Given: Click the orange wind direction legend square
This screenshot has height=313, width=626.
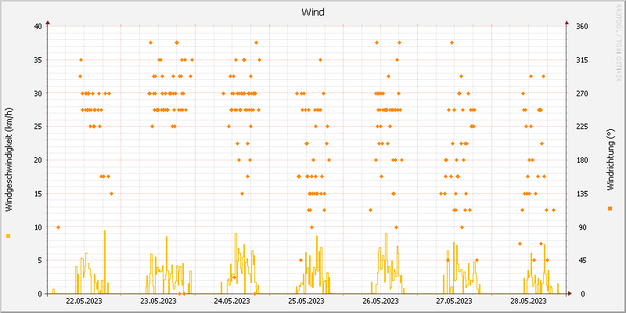Looking at the screenshot, I should (610, 208).
